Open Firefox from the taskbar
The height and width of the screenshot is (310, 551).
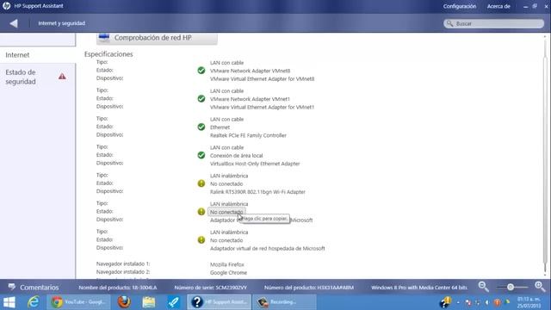click(124, 302)
